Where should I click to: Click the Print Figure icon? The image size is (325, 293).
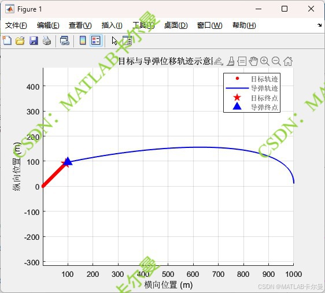point(47,40)
